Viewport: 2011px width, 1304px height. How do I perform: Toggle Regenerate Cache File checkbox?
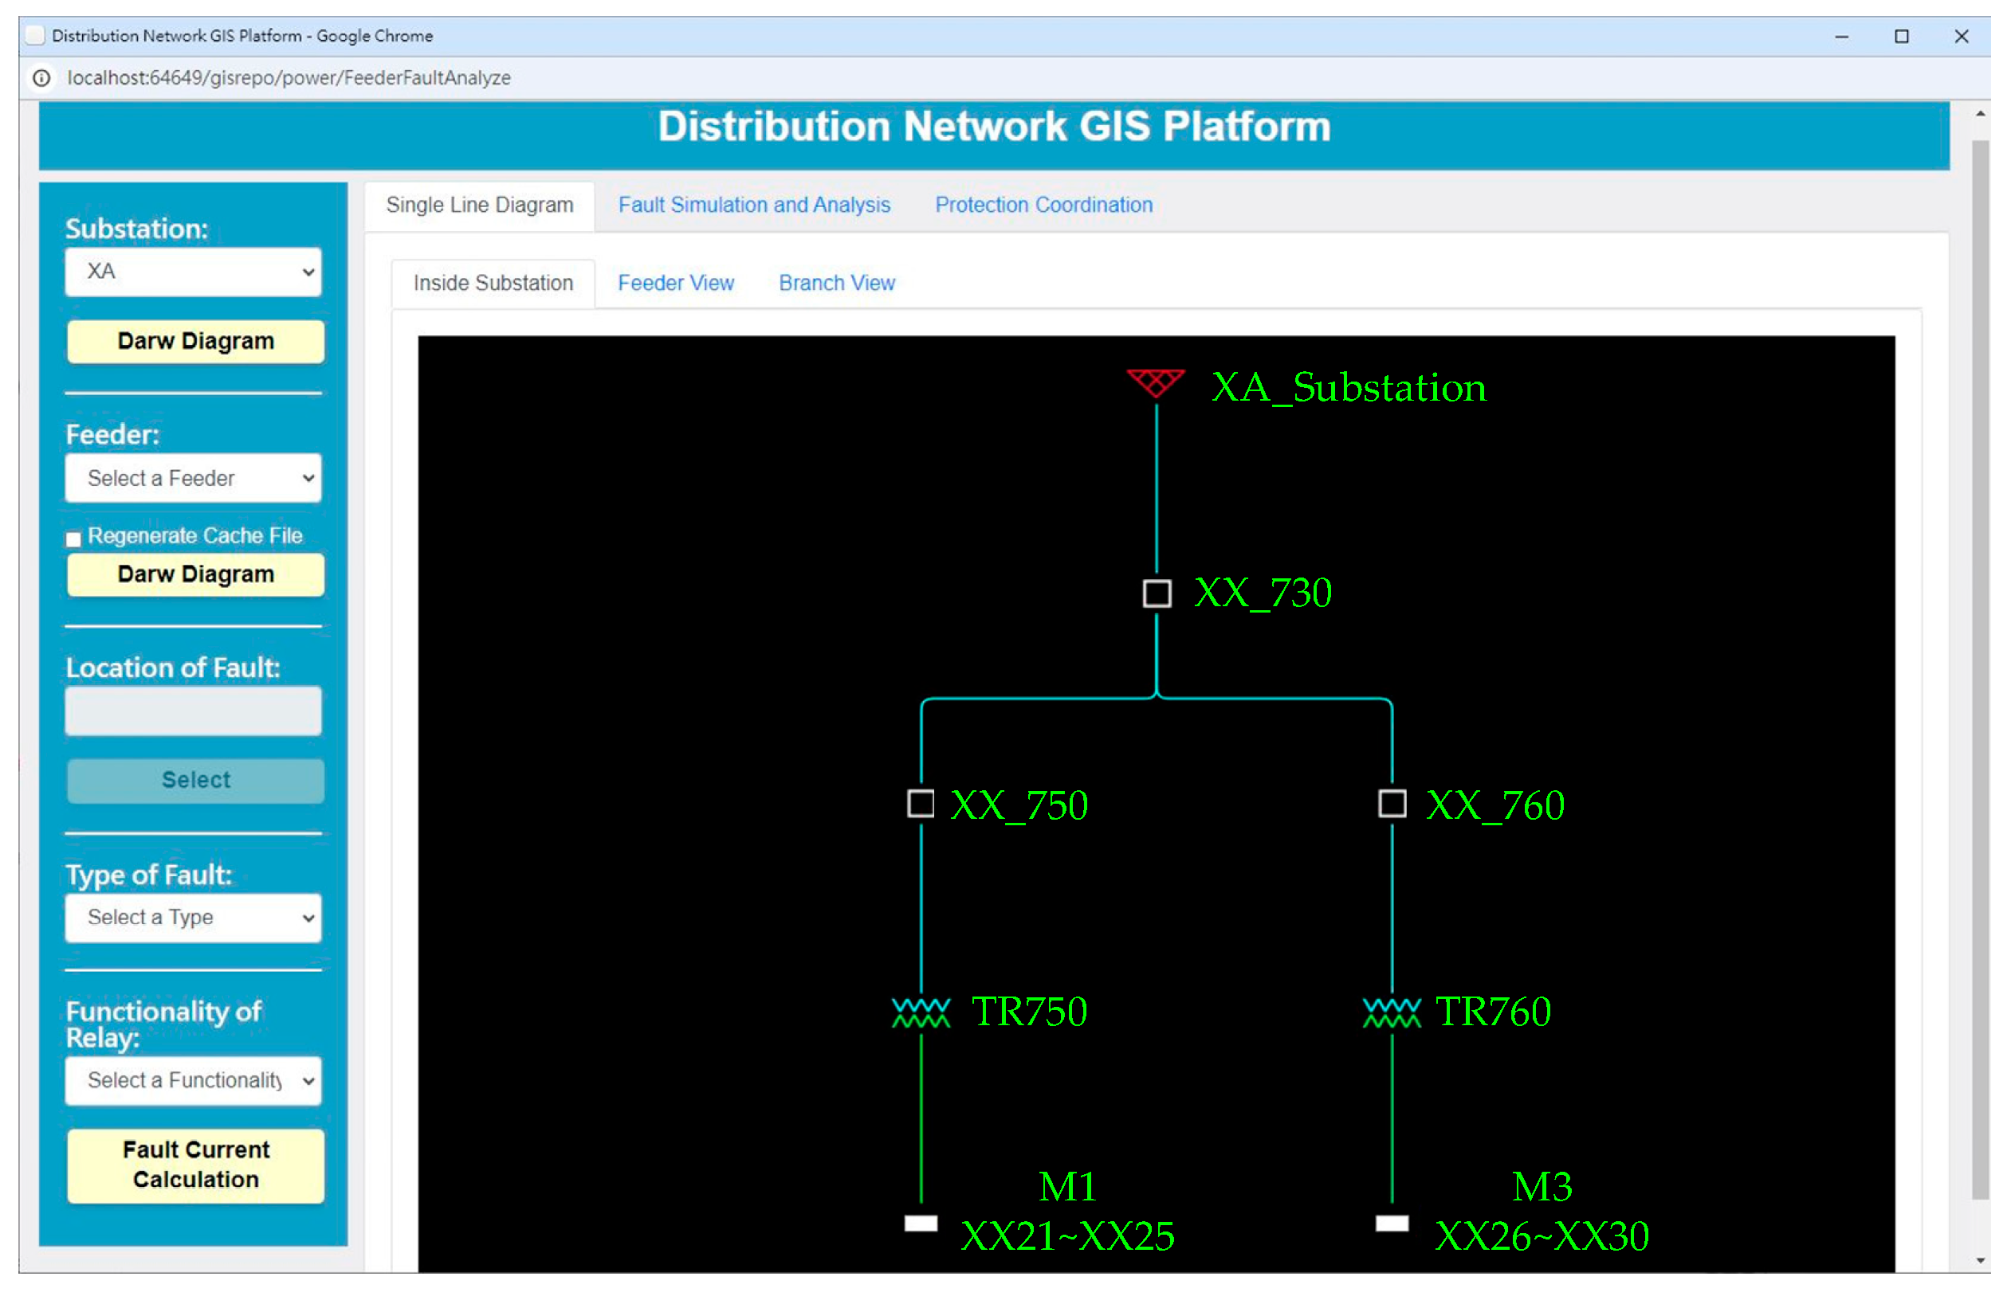[x=73, y=538]
